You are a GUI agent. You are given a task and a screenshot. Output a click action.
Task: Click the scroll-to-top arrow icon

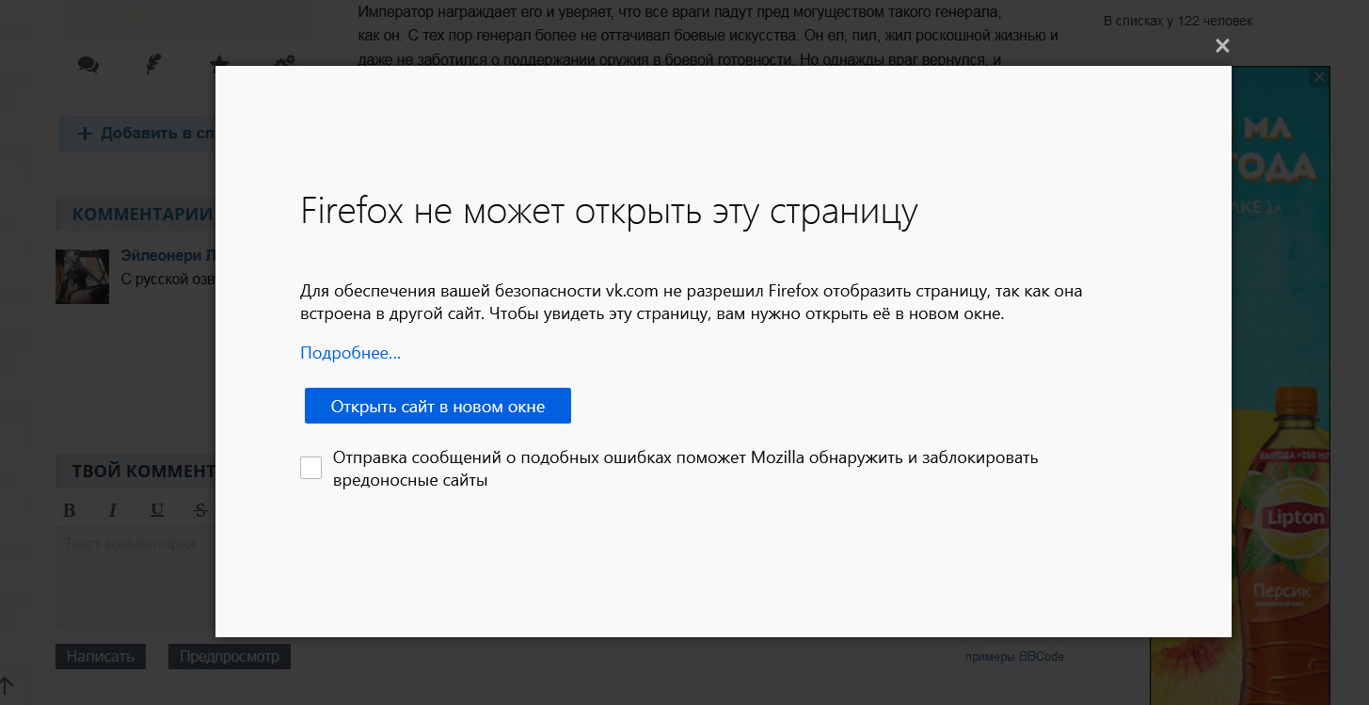[8, 686]
